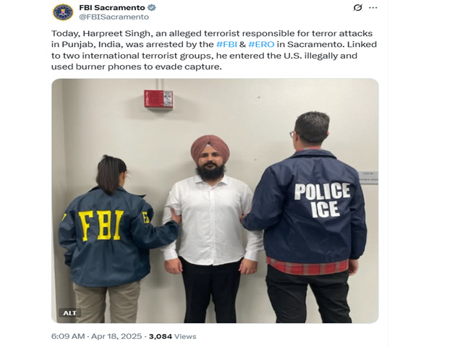
Task: Show the ALT image description badge
Action: (69, 313)
